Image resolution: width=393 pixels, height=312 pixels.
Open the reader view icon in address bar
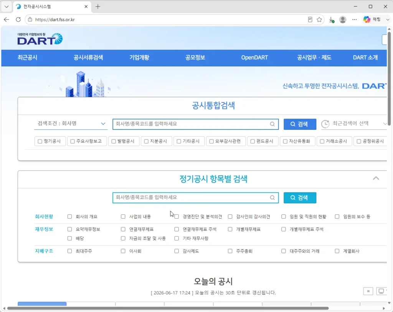[x=310, y=20]
